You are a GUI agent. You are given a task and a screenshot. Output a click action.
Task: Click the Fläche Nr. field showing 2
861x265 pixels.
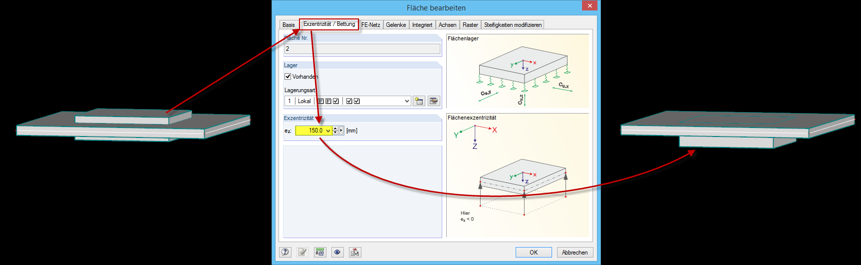point(362,49)
